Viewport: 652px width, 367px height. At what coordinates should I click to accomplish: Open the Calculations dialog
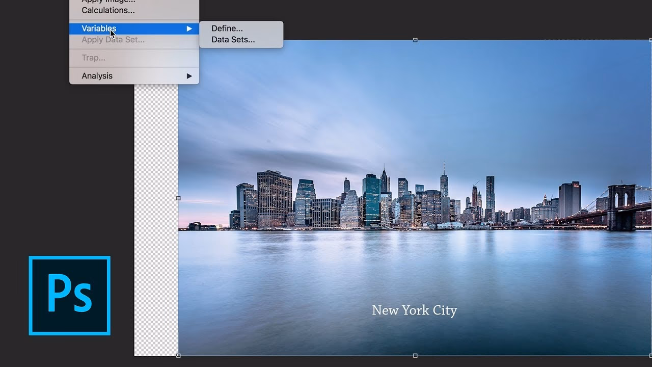pyautogui.click(x=108, y=10)
